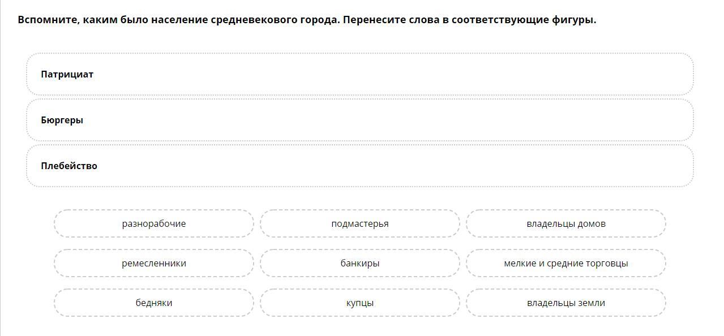
Task: Click the word 'купцы' text
Action: [360, 303]
